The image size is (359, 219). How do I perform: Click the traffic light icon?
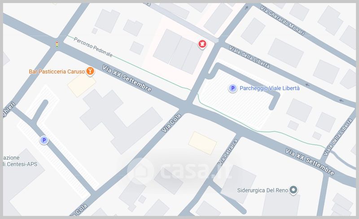[57, 44]
